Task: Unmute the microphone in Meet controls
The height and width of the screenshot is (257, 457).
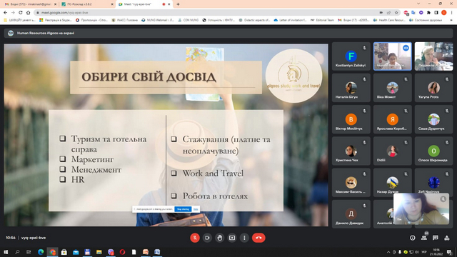Action: pyautogui.click(x=195, y=238)
